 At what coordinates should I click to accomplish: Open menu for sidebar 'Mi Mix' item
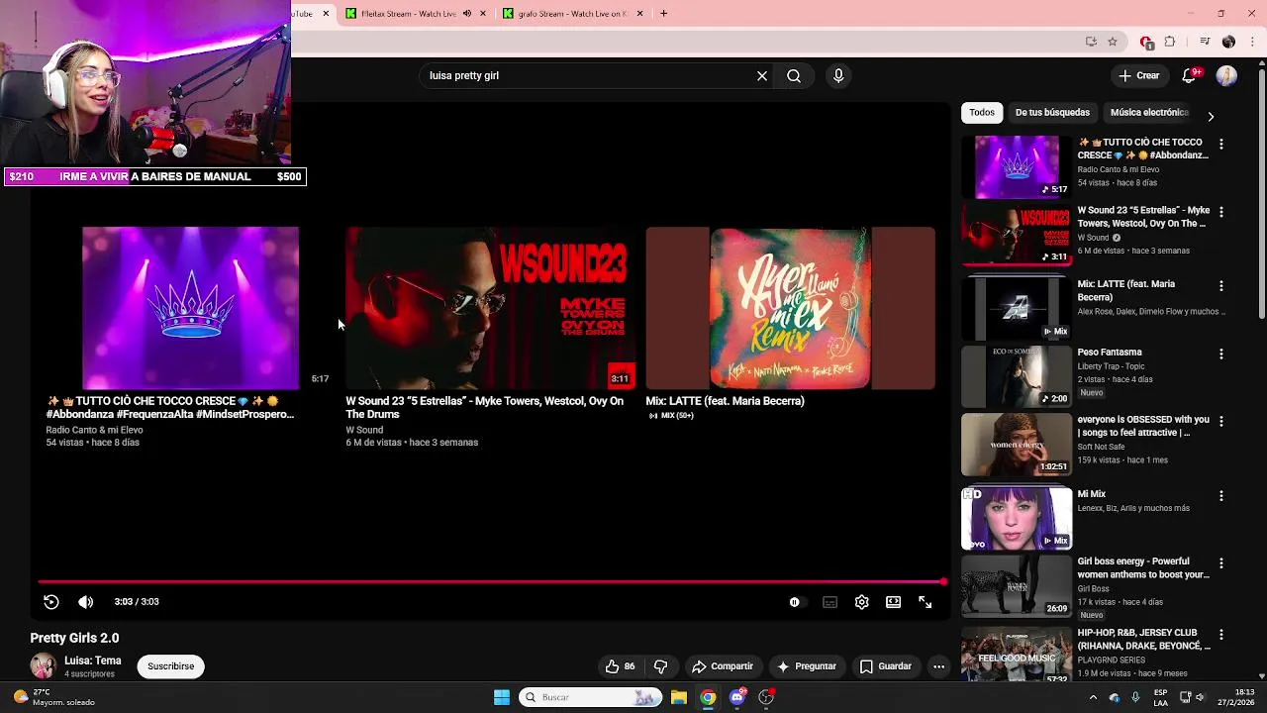(x=1221, y=496)
